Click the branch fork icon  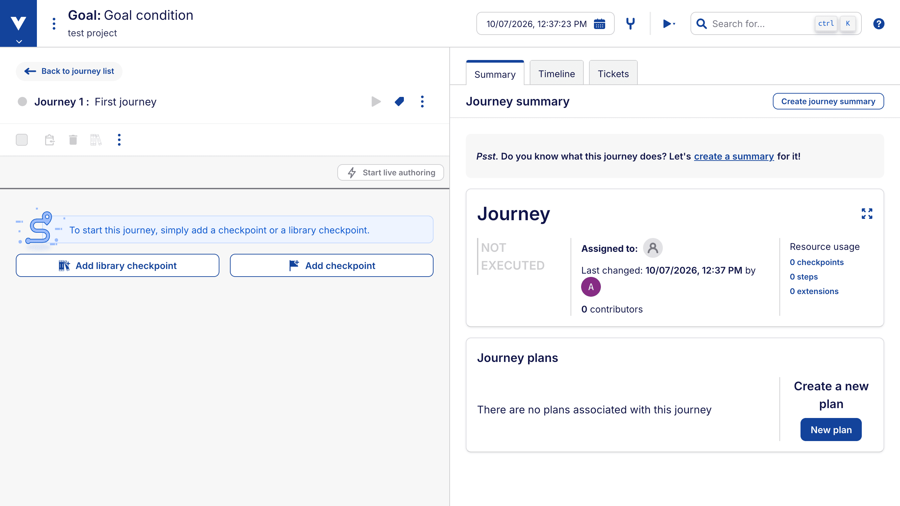pyautogui.click(x=630, y=24)
